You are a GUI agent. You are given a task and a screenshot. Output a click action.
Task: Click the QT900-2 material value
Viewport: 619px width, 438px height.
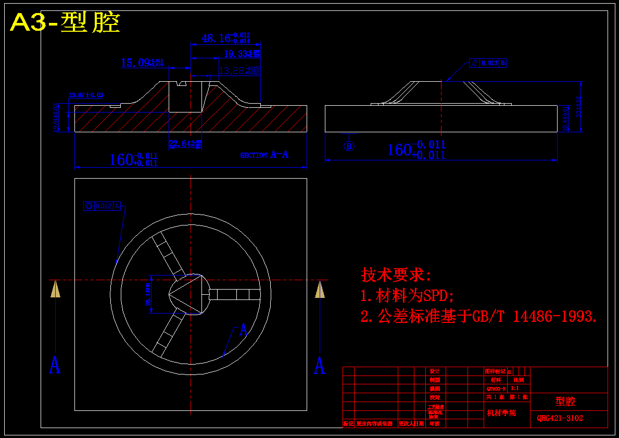[x=496, y=389]
